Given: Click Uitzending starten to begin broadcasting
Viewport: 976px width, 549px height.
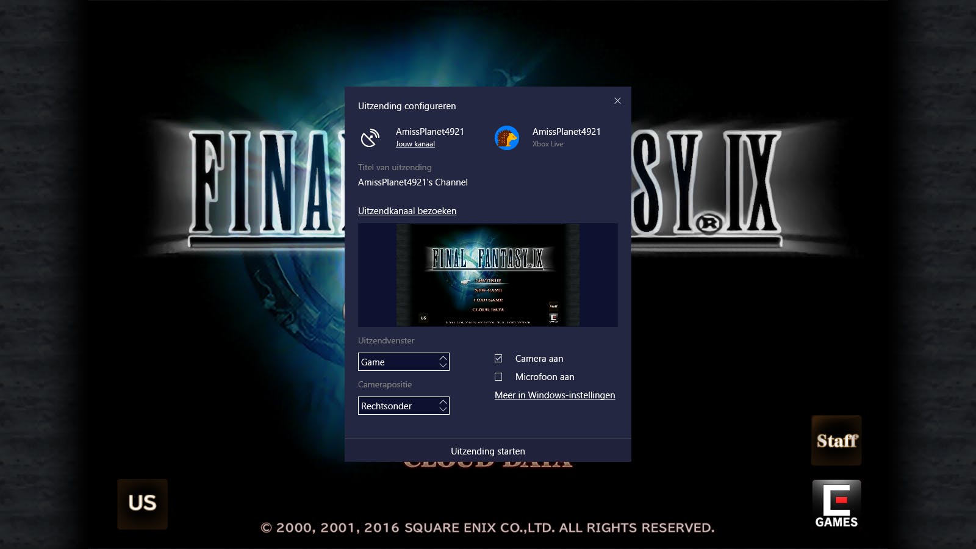Looking at the screenshot, I should click(487, 451).
